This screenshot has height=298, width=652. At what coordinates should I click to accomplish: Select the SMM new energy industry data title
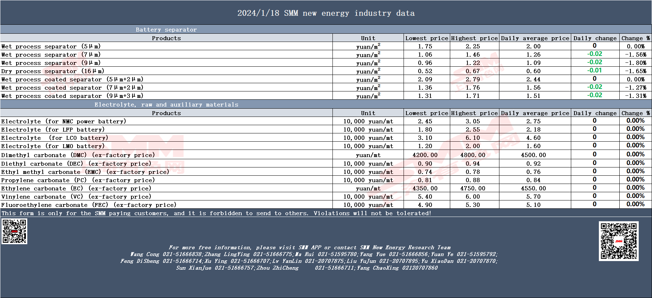tap(326, 13)
